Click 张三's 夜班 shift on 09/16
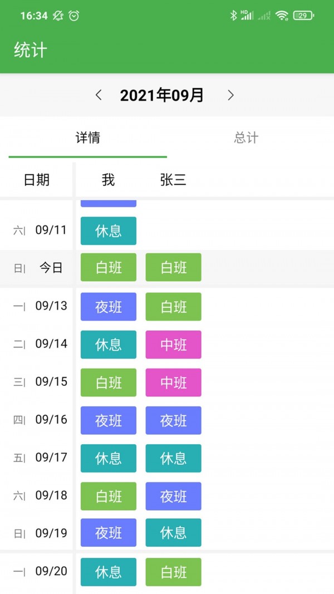 173,420
